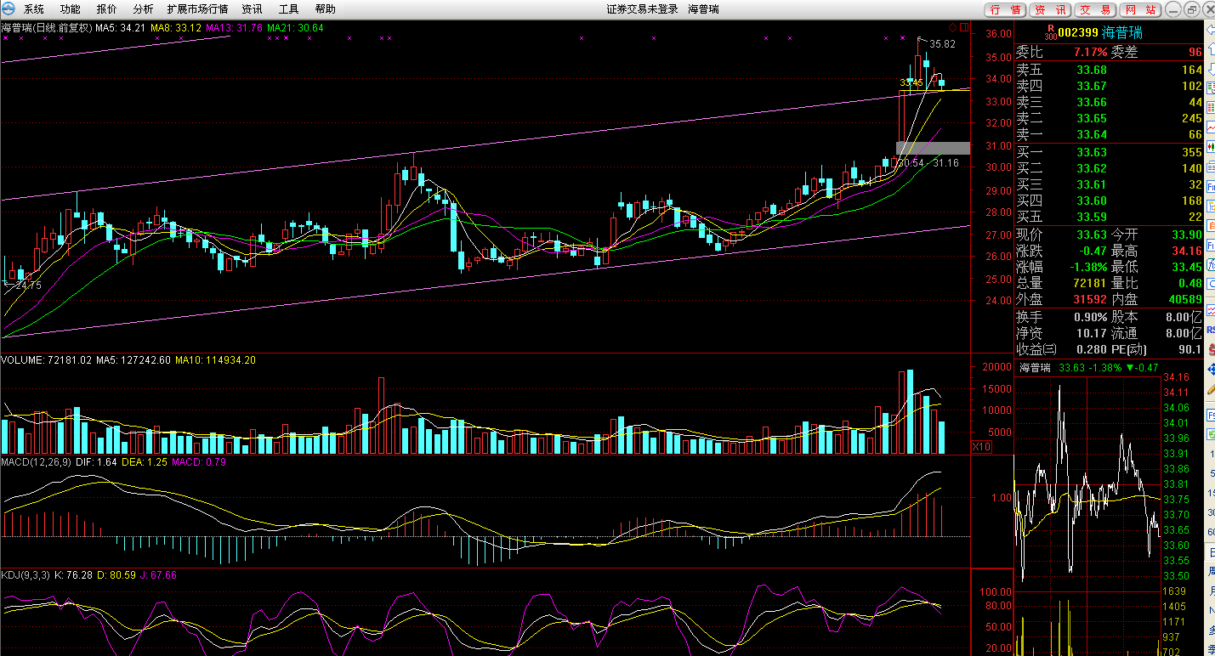Open the 资讯 menu in the menu bar
The image size is (1215, 656).
coord(252,9)
